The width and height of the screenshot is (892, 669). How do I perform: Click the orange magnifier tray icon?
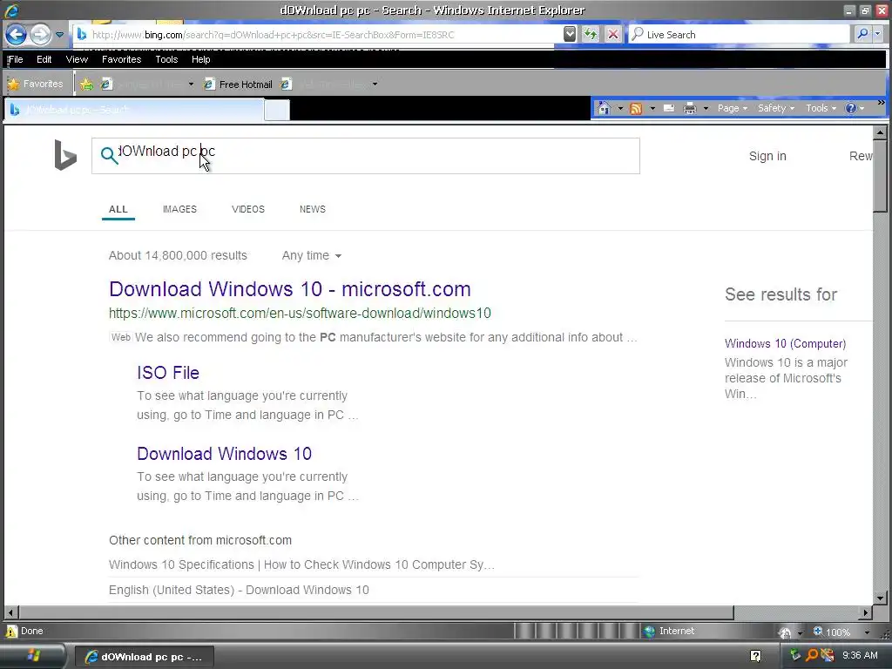(x=812, y=655)
